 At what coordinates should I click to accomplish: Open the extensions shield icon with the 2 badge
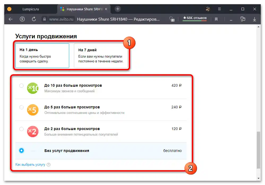(x=172, y=19)
